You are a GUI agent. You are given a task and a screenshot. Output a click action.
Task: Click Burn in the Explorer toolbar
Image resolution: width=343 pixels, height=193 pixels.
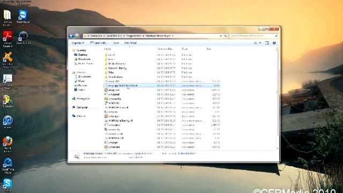point(116,43)
